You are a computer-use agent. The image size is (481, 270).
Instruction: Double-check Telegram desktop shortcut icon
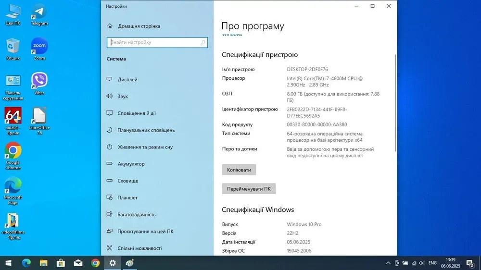click(39, 12)
